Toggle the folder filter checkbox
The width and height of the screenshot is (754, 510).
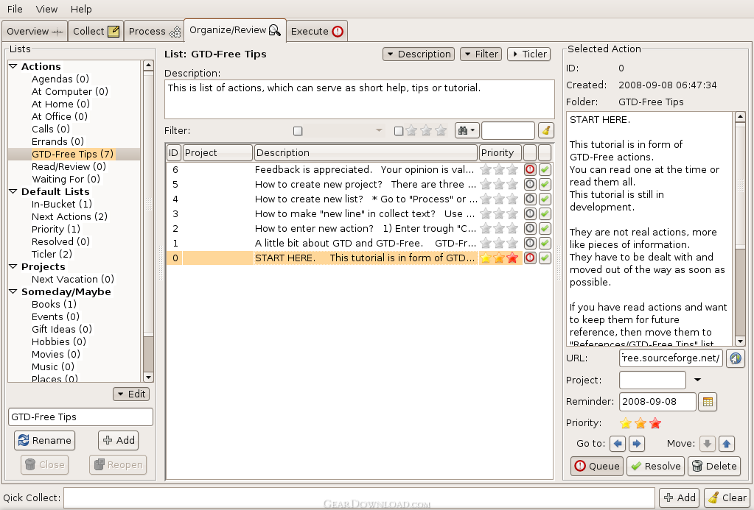[x=298, y=130]
